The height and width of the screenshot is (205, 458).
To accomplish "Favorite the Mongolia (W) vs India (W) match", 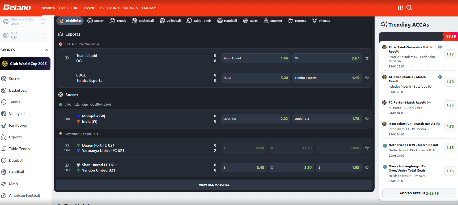I will pyautogui.click(x=367, y=119).
